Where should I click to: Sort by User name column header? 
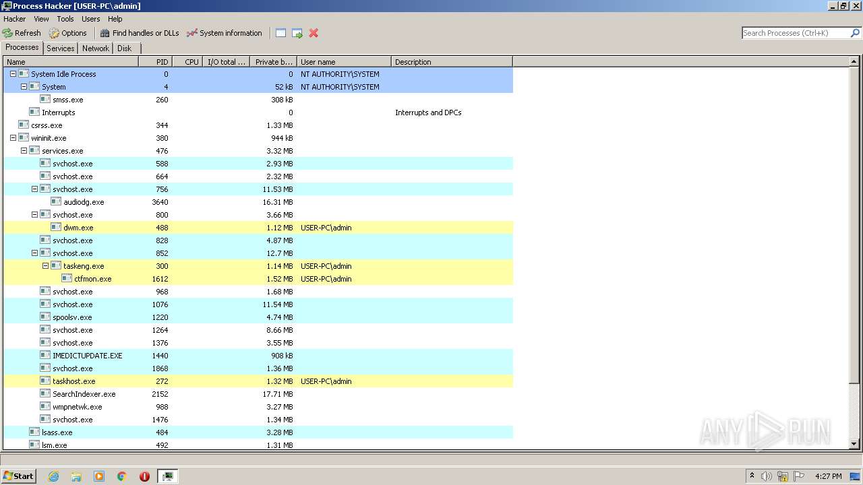pyautogui.click(x=344, y=62)
